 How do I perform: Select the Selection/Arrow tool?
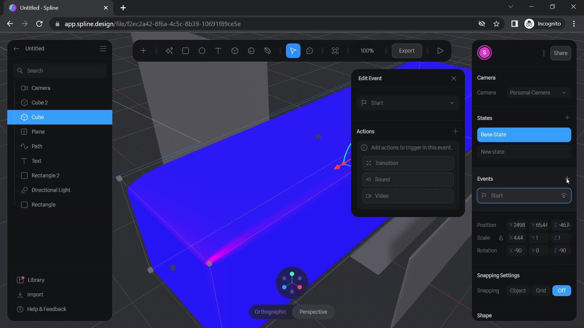294,51
